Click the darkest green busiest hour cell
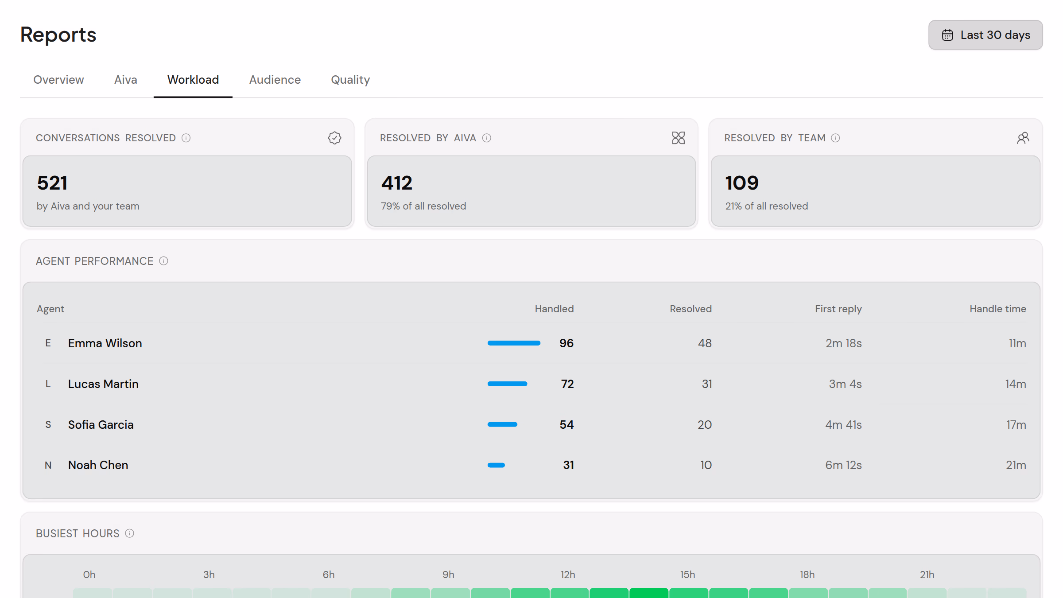The height and width of the screenshot is (598, 1063). [x=648, y=593]
